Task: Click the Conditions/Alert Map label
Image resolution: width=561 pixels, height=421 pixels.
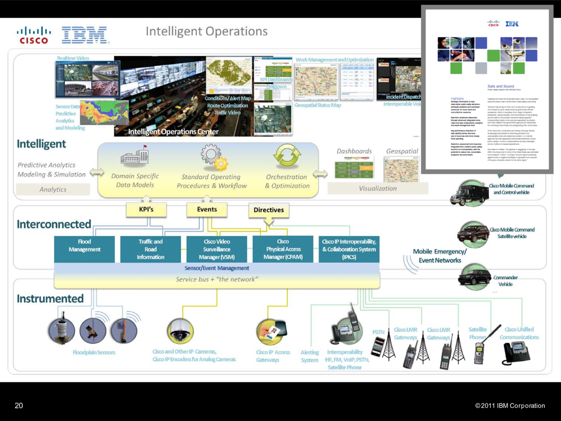Action: [x=228, y=98]
